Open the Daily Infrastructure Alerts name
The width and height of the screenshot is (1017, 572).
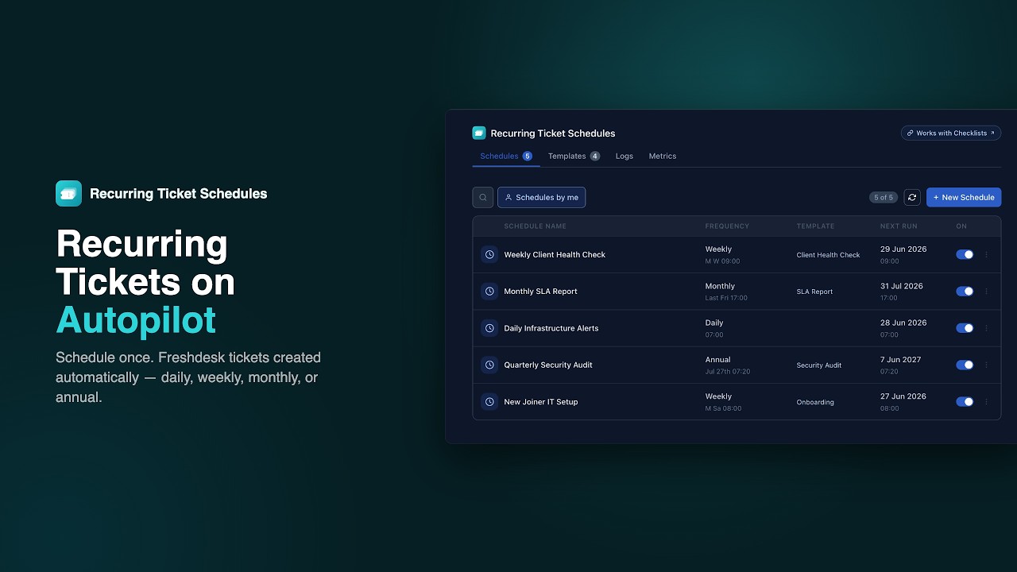(551, 328)
